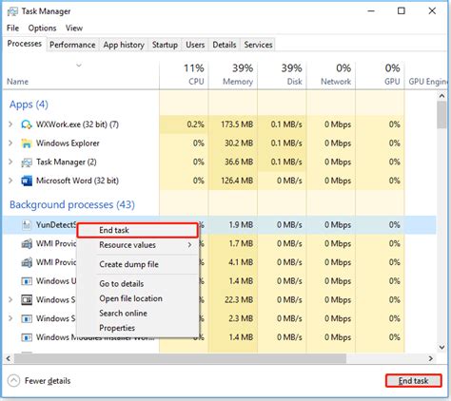
Task: Expand the Microsoft Word process group
Action: (x=10, y=181)
